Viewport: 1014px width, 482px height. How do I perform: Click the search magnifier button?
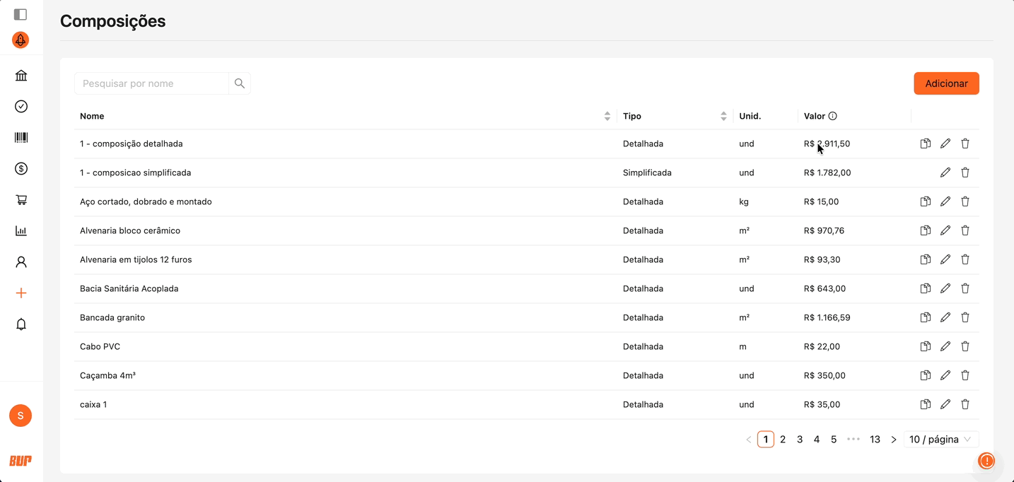pyautogui.click(x=240, y=83)
